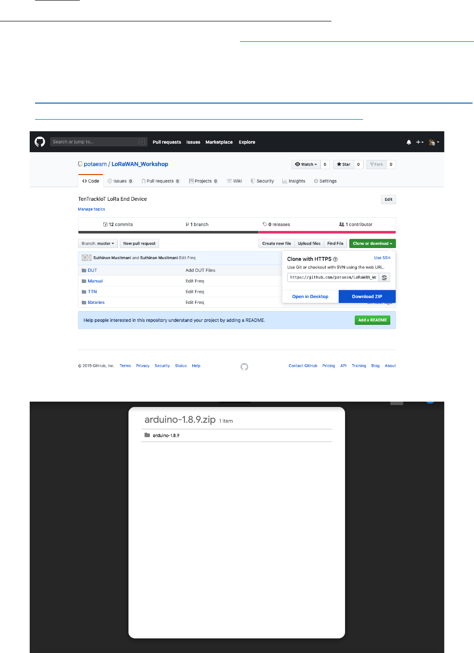Choose Upload files
This screenshot has height=653, width=474.
[x=309, y=244]
